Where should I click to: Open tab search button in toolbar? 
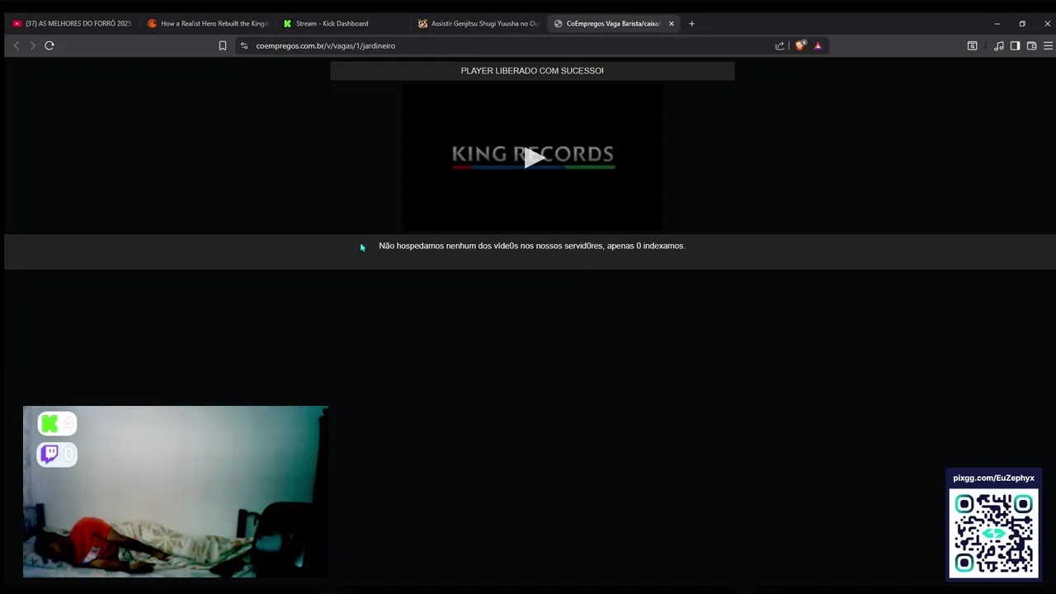pyautogui.click(x=972, y=45)
